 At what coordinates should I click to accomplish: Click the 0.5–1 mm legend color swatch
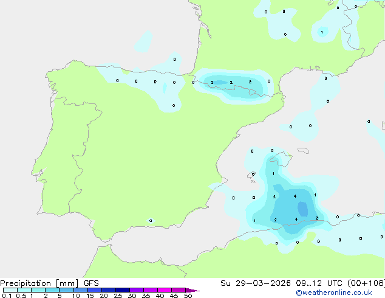tap(24, 290)
